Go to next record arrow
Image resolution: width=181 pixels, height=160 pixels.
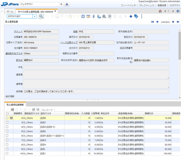tap(173, 22)
